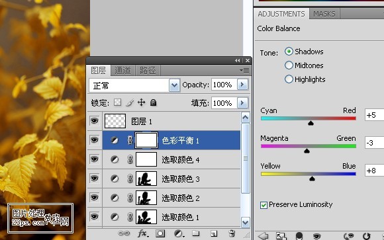Screen dimensions: 384x240
Task: Lock image pixels brush icon
Action: click(130, 102)
